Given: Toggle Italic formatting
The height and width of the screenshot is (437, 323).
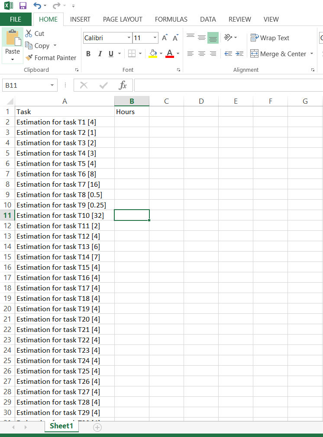Looking at the screenshot, I should (100, 54).
